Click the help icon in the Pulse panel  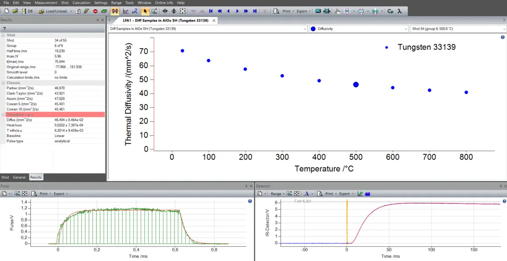(x=250, y=201)
